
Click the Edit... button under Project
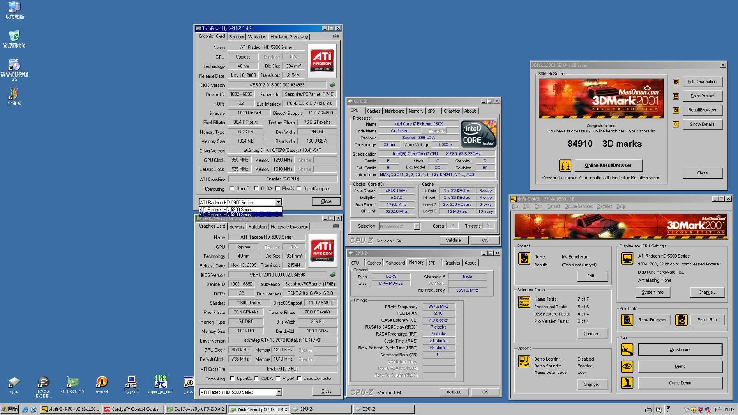592,276
